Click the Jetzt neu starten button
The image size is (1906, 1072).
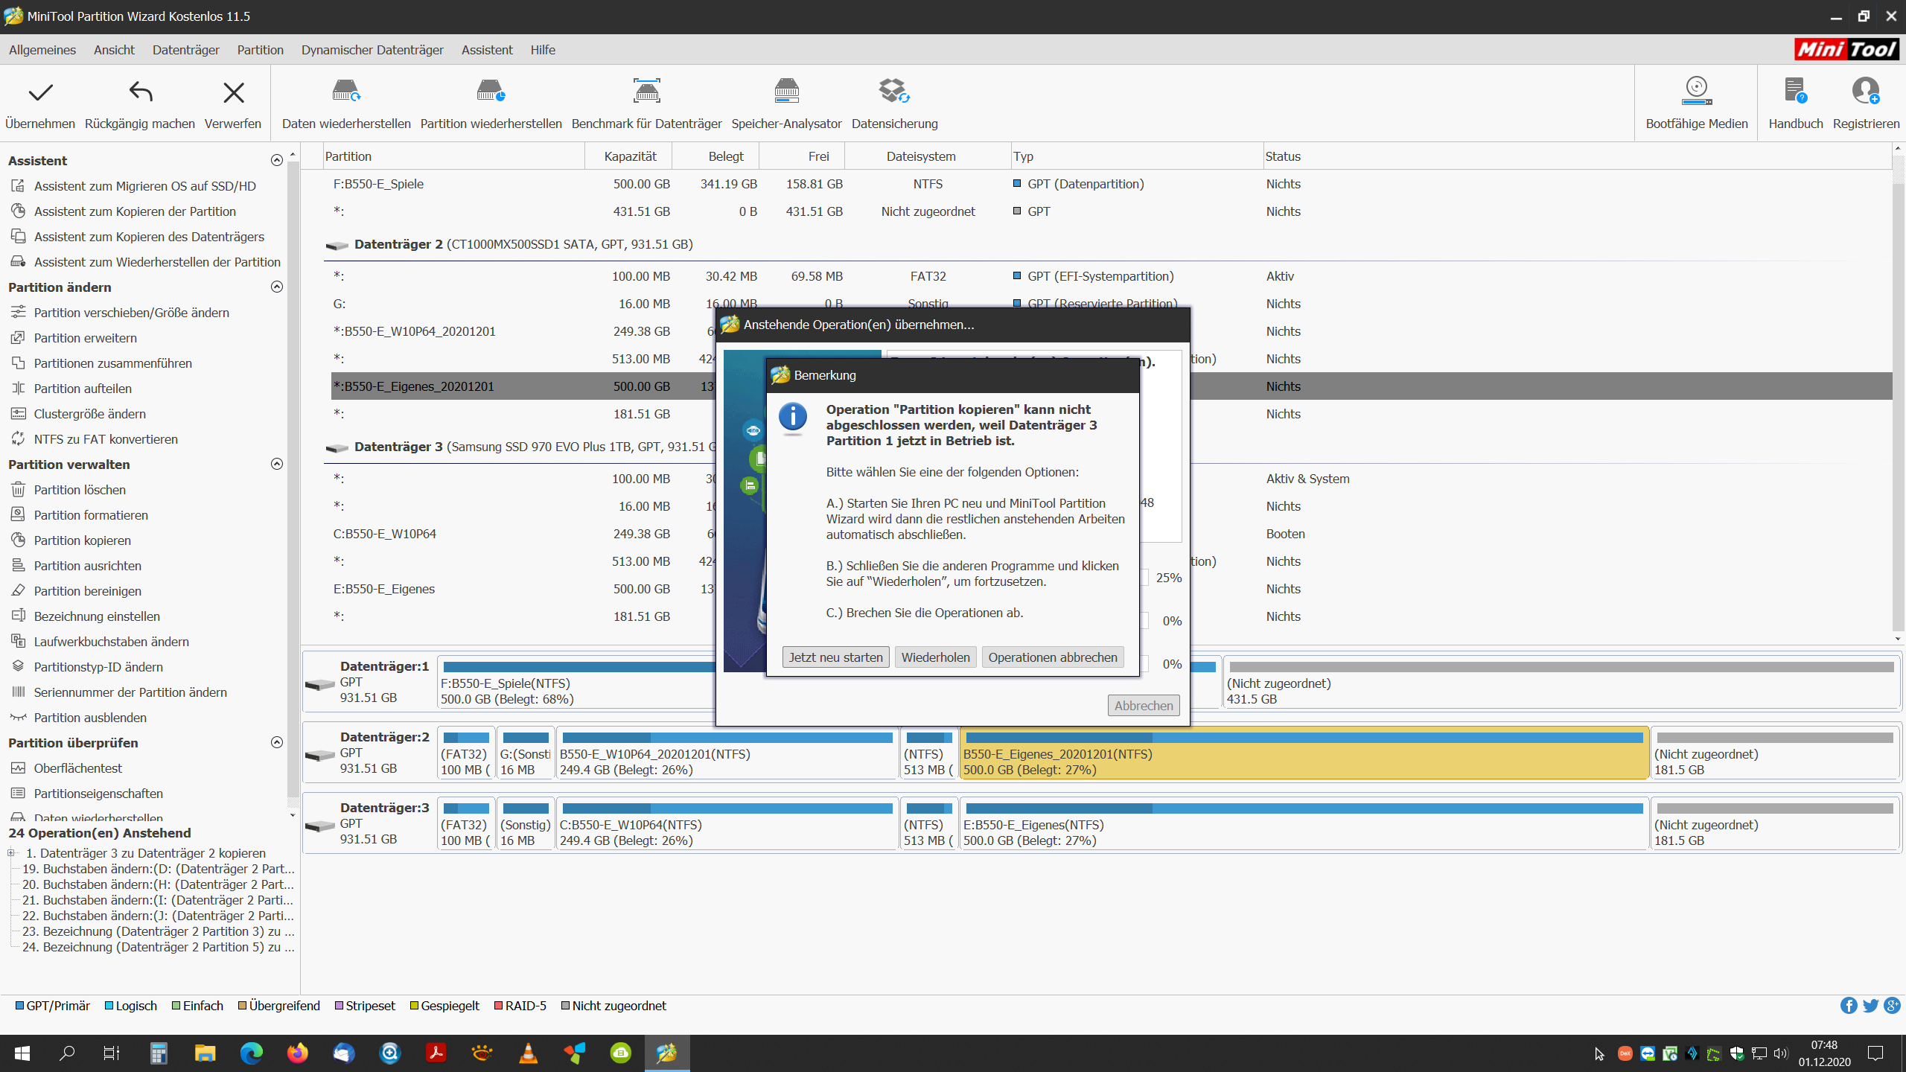point(835,657)
